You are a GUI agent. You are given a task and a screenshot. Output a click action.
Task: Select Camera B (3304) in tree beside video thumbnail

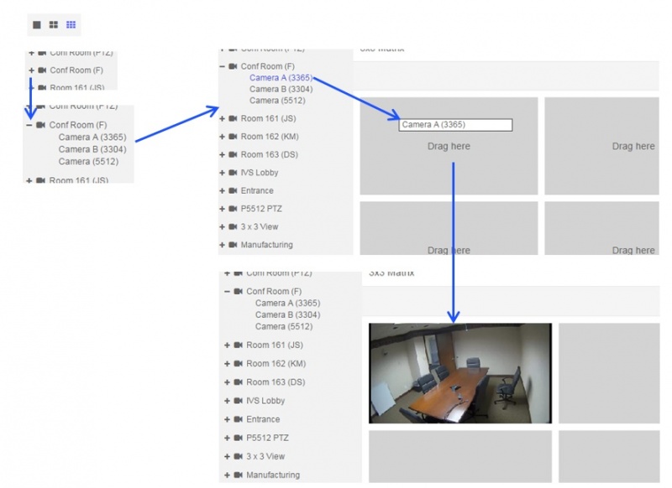[x=287, y=314]
